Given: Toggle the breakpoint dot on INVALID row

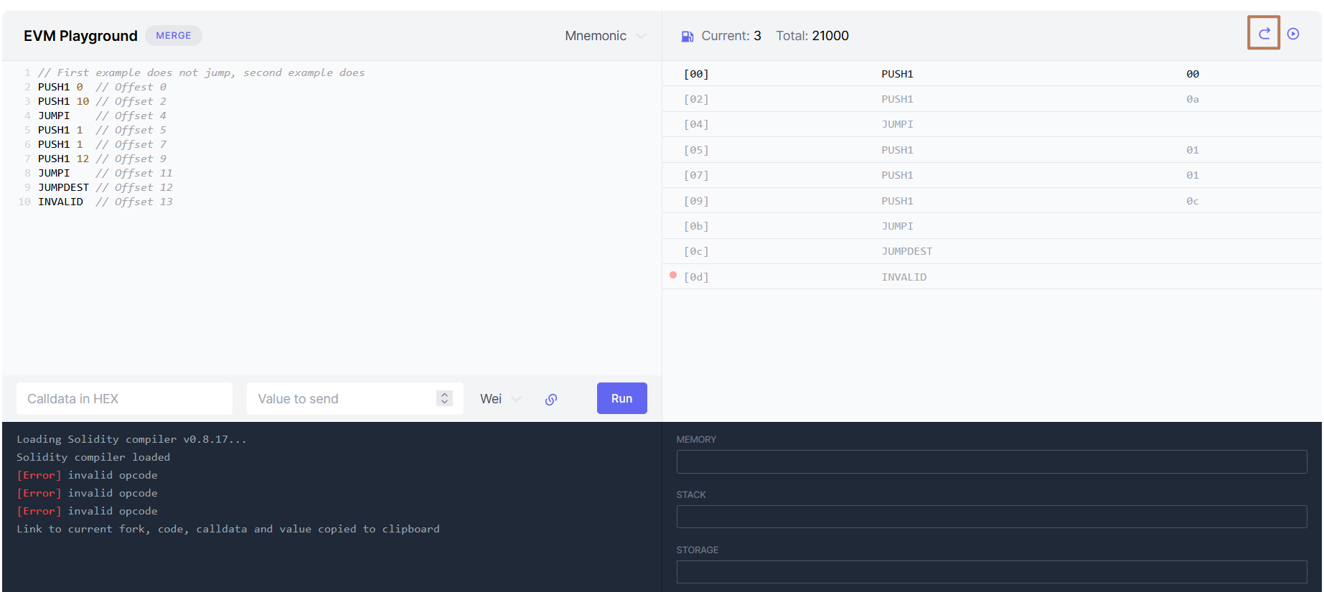Looking at the screenshot, I should coord(673,276).
